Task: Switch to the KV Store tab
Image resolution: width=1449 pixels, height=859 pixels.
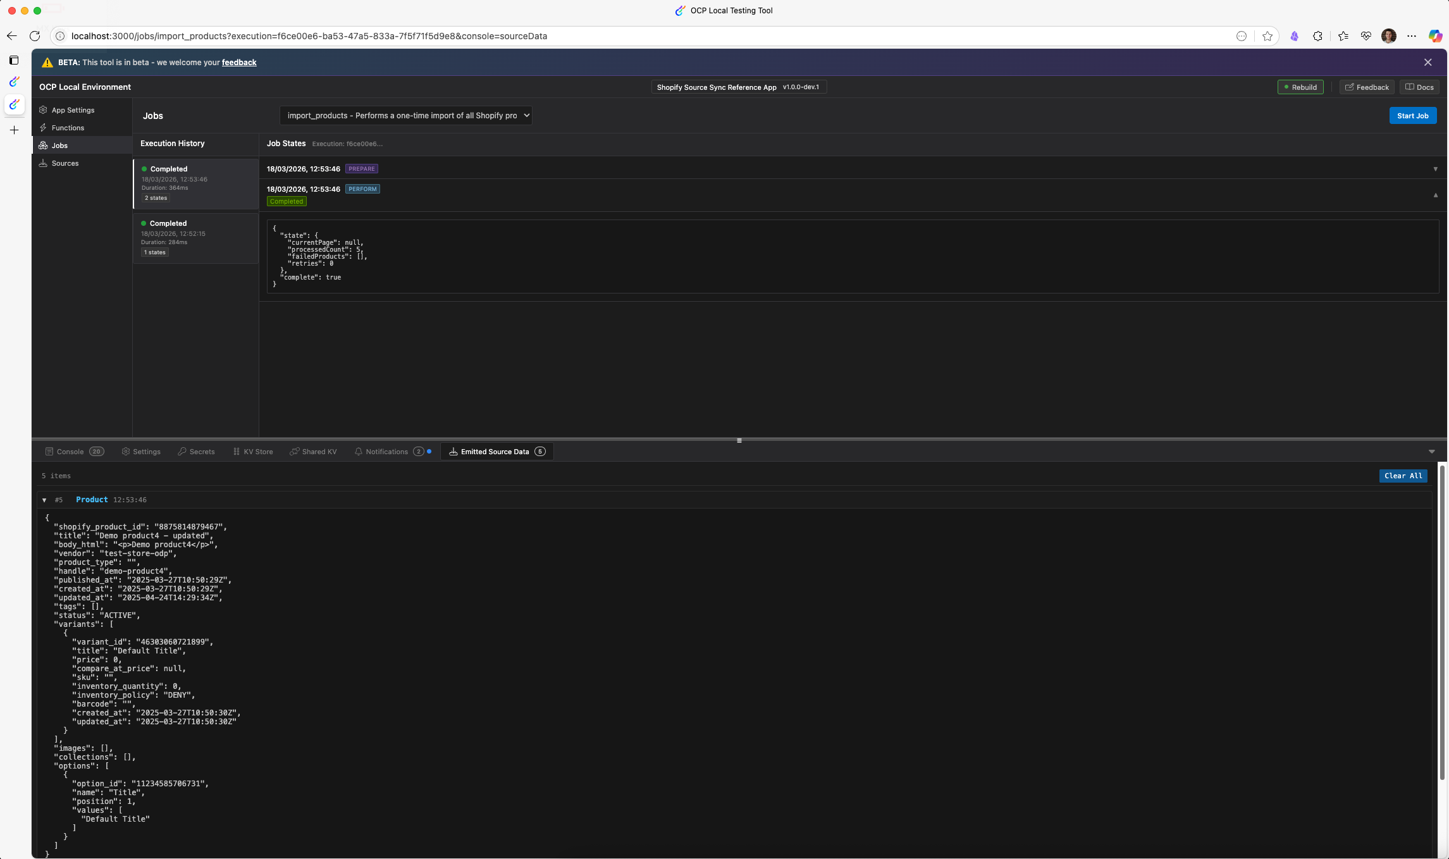Action: 253,452
